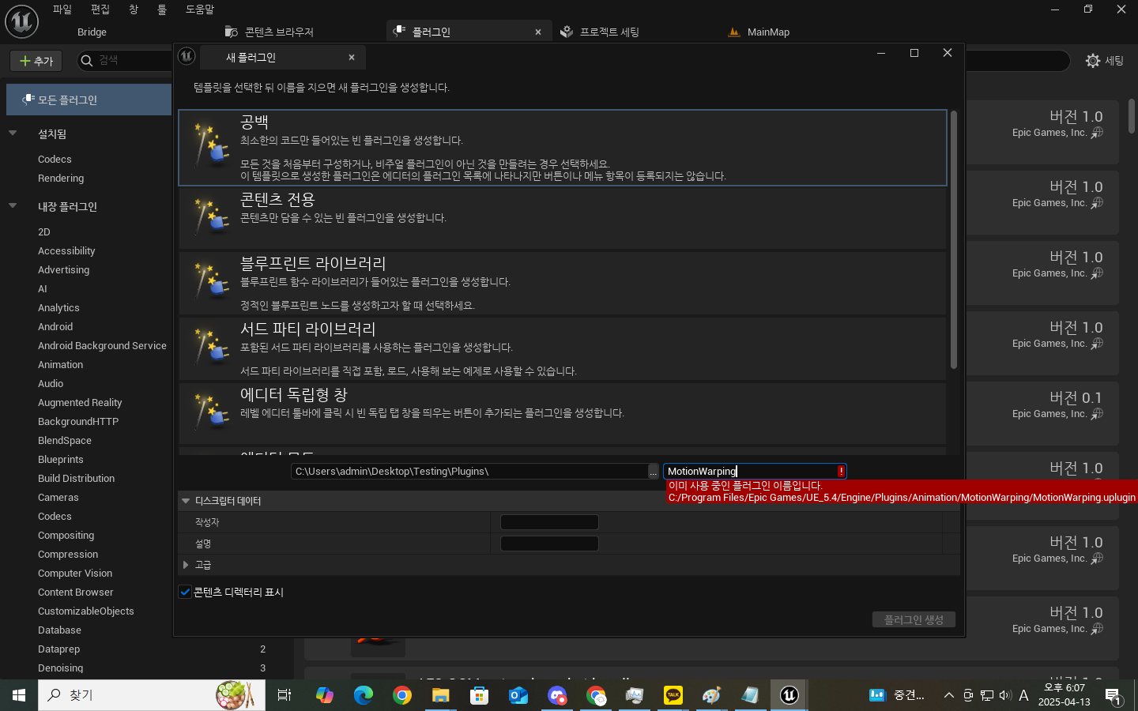The image size is (1138, 711).
Task: Show hidden system tray icons
Action: 948,695
